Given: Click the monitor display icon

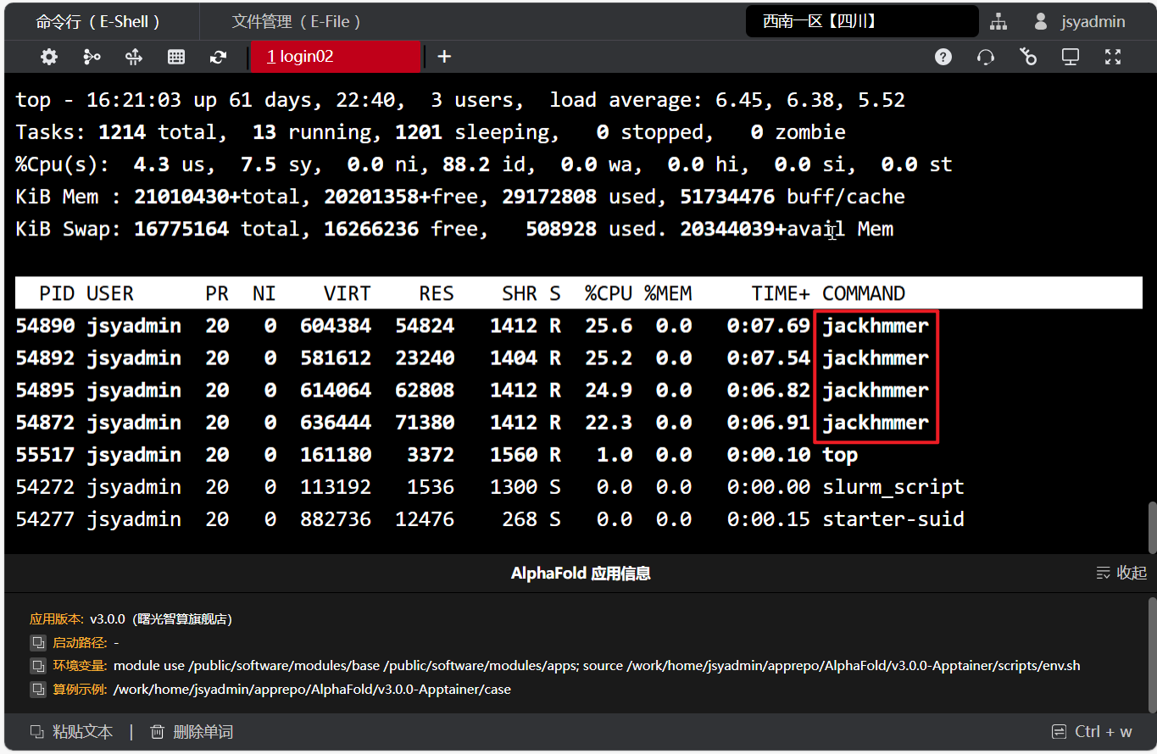Looking at the screenshot, I should [x=1071, y=57].
